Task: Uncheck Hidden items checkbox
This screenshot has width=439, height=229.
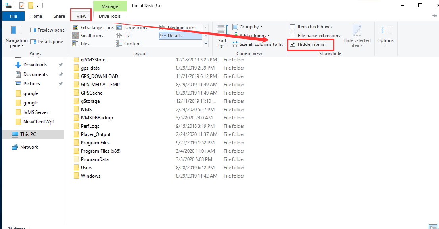Action: [x=293, y=44]
